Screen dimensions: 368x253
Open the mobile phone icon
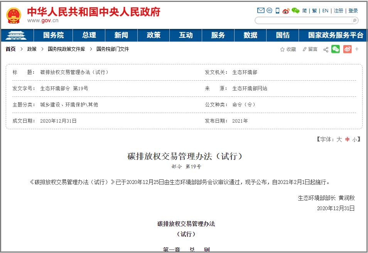pyautogui.click(x=277, y=10)
